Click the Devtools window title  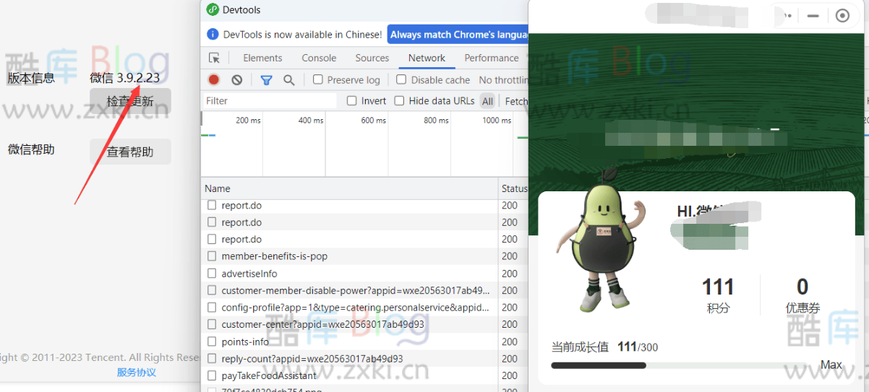click(241, 10)
